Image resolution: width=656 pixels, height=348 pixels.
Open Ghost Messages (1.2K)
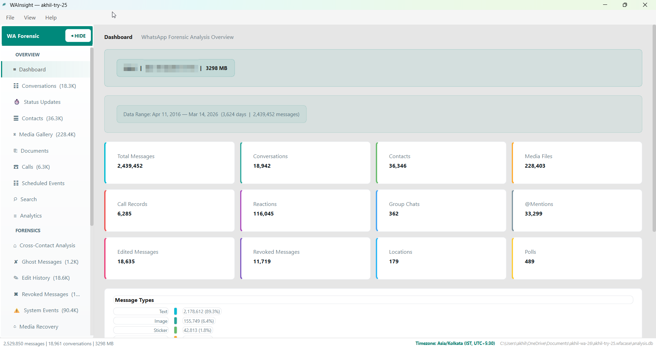[x=46, y=262]
